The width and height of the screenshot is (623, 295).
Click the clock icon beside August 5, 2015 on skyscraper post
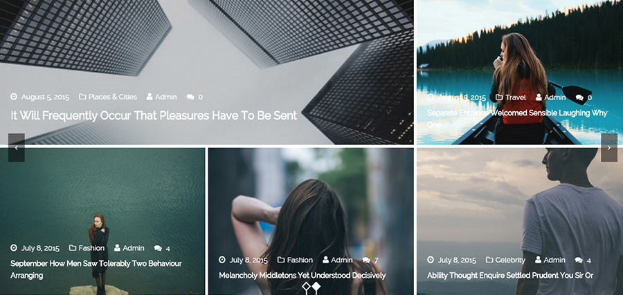[x=14, y=97]
